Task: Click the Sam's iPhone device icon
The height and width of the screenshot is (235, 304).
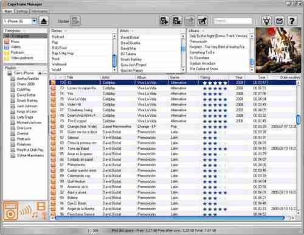Action: (x=10, y=73)
